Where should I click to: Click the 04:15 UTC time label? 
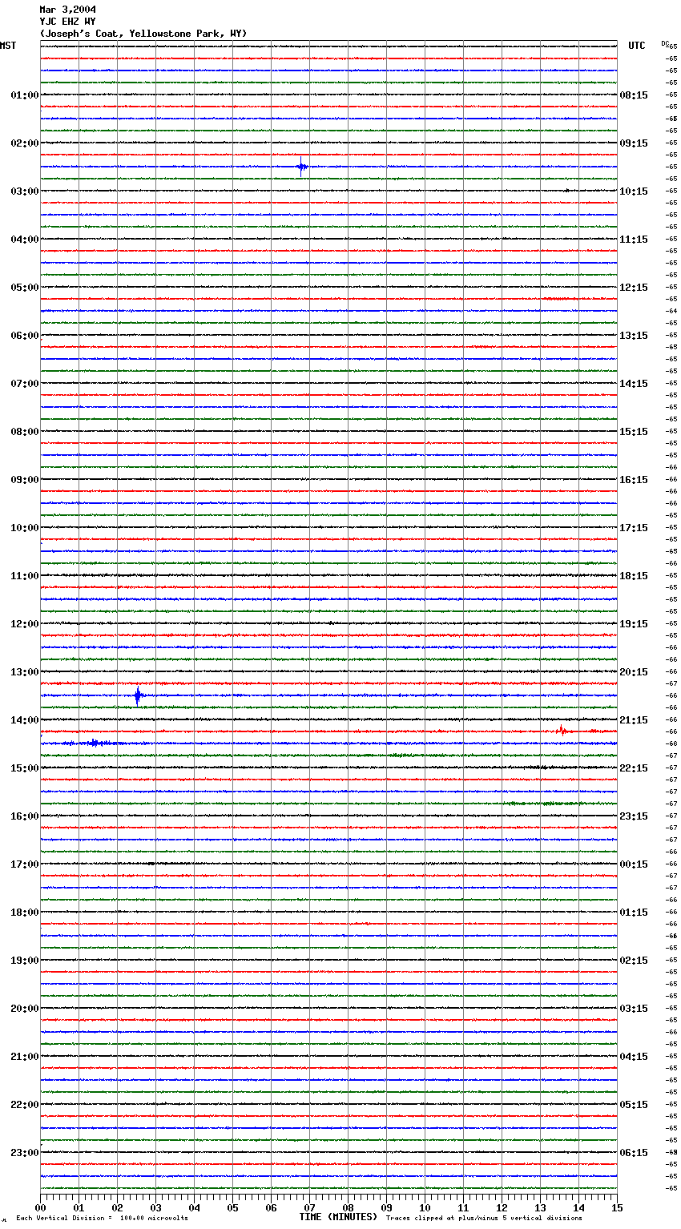[634, 1057]
